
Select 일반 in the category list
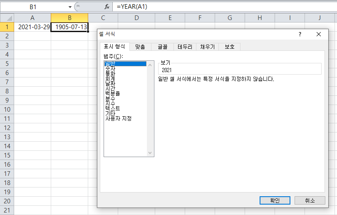[125, 63]
